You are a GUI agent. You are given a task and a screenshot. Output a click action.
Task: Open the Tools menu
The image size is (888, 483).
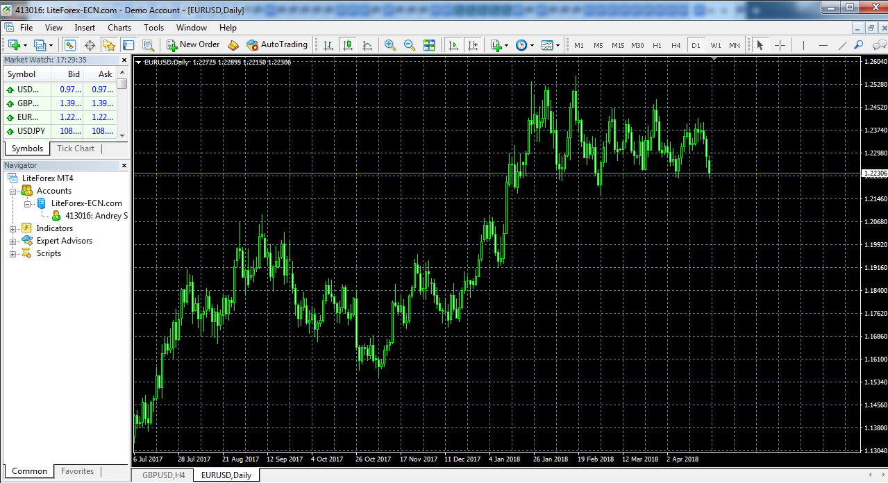154,28
